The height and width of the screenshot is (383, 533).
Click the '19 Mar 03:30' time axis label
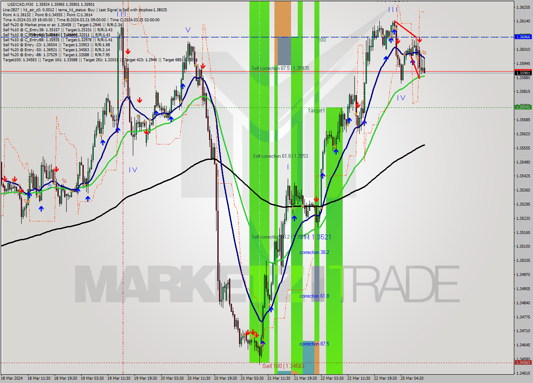coord(92,378)
